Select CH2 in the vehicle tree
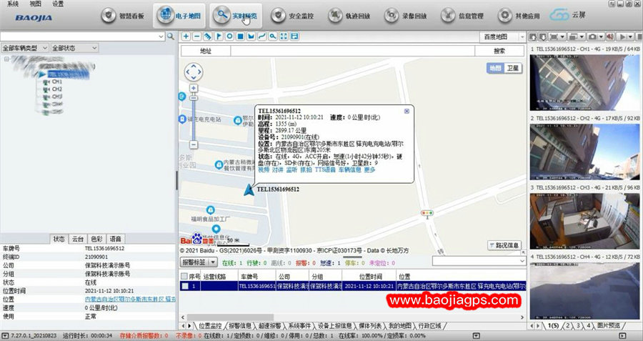The width and height of the screenshot is (643, 341). click(x=57, y=89)
